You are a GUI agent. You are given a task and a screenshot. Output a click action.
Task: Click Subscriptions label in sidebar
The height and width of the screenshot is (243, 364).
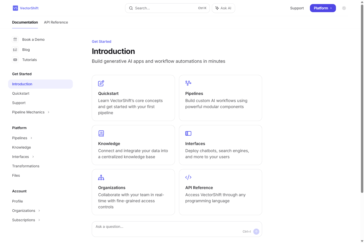click(x=24, y=220)
